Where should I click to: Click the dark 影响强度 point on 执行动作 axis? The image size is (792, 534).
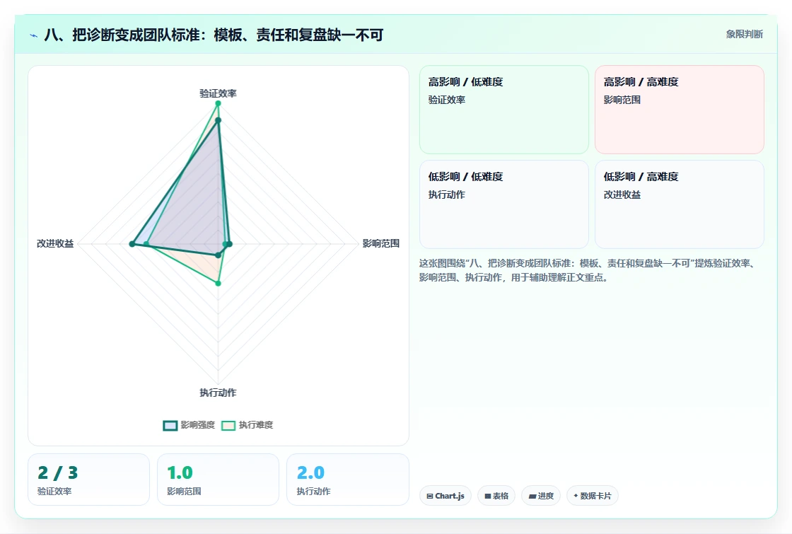[x=219, y=255]
